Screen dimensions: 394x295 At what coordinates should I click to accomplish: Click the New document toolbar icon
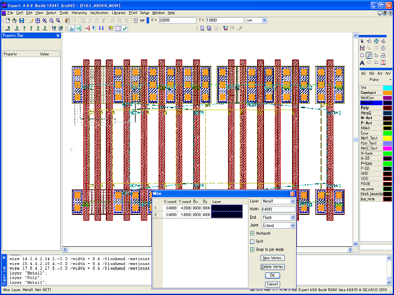[8, 21]
